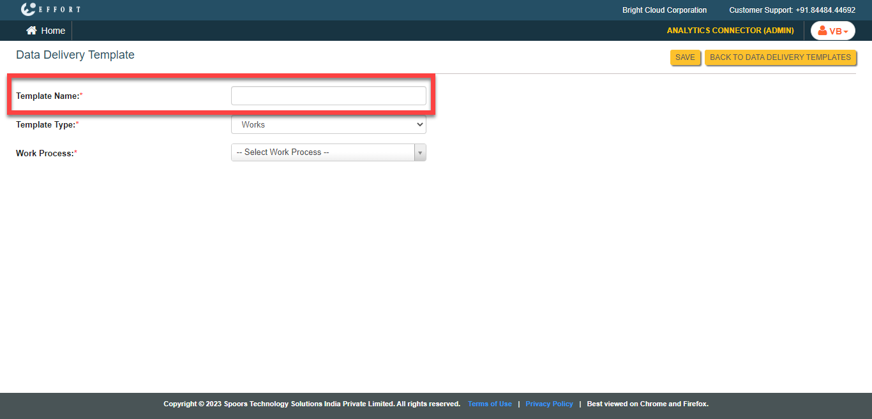872x419 pixels.
Task: Click the Template Type label
Action: click(46, 125)
